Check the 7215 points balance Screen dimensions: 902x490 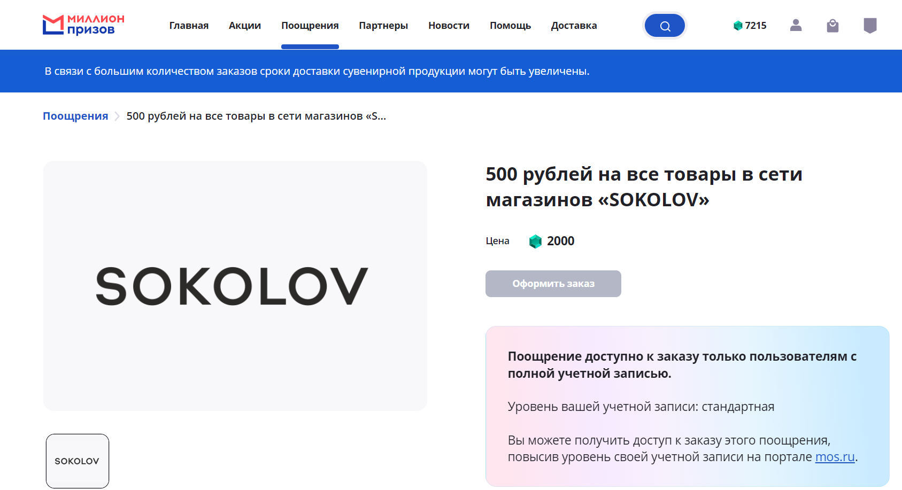tap(750, 26)
